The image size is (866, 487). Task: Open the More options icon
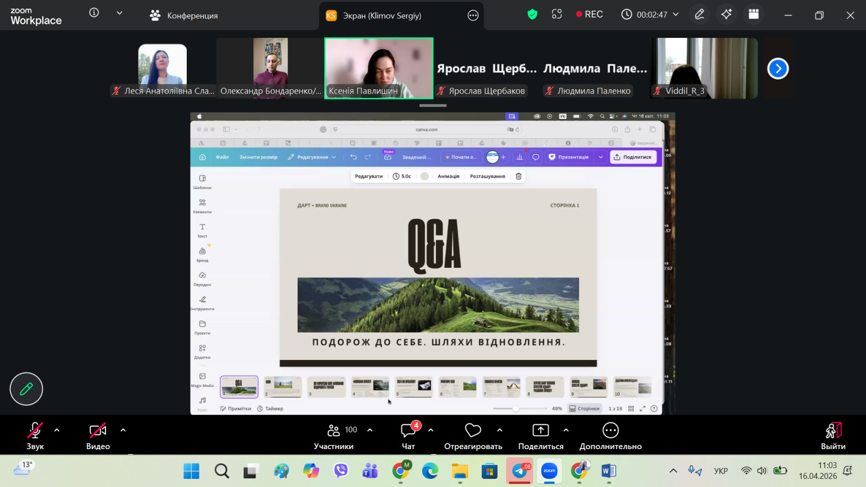coord(610,436)
